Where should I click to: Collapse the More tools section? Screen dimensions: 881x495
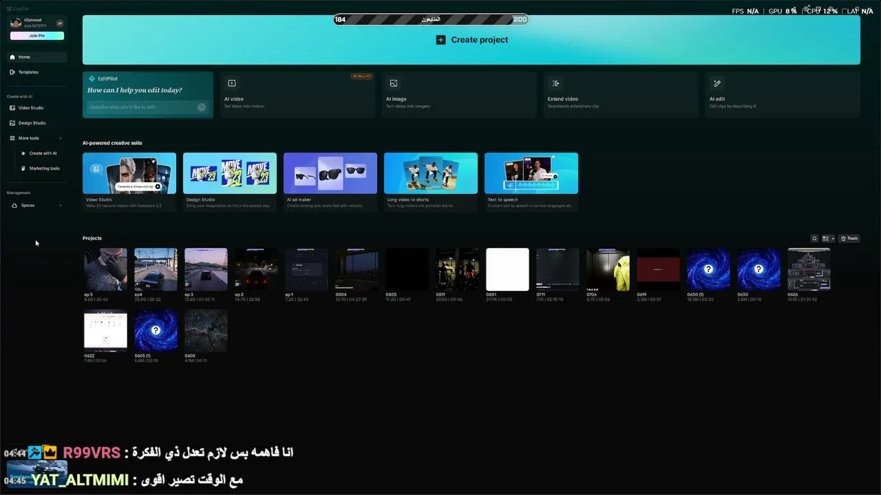coord(61,138)
